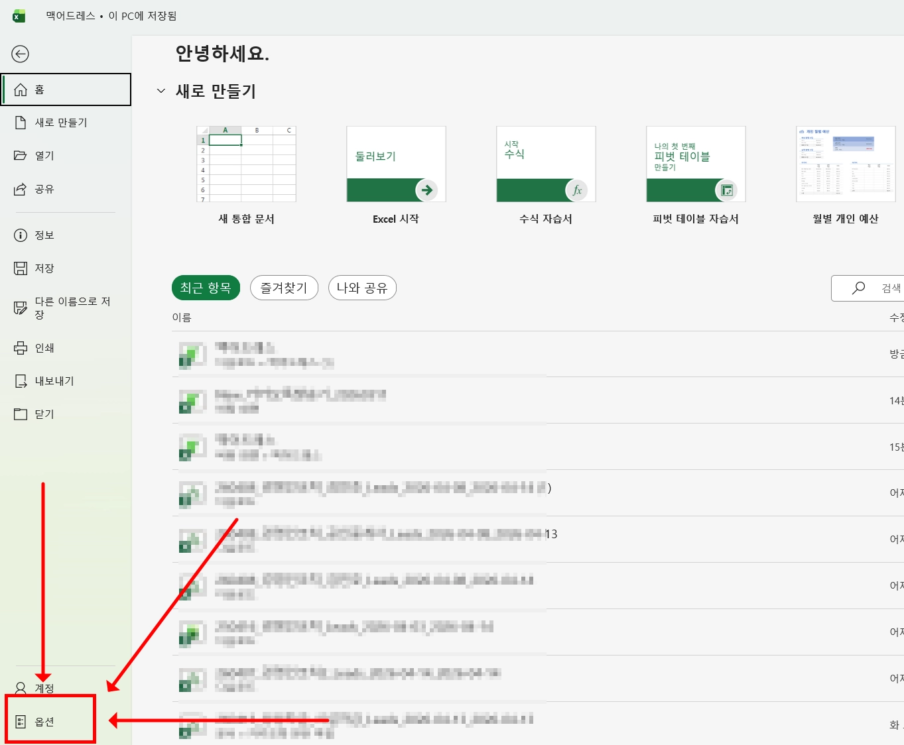Screen dimensions: 904x745
Task: Switch to the 즐겨찾기 tab
Action: [x=284, y=288]
